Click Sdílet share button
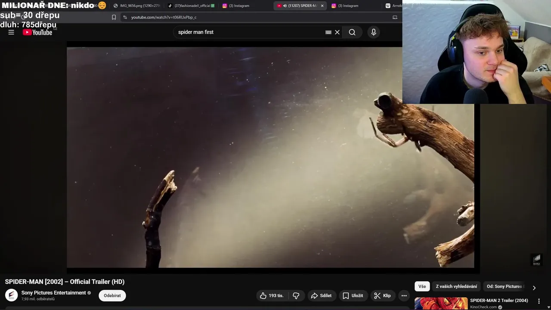The height and width of the screenshot is (310, 551). pyautogui.click(x=321, y=295)
